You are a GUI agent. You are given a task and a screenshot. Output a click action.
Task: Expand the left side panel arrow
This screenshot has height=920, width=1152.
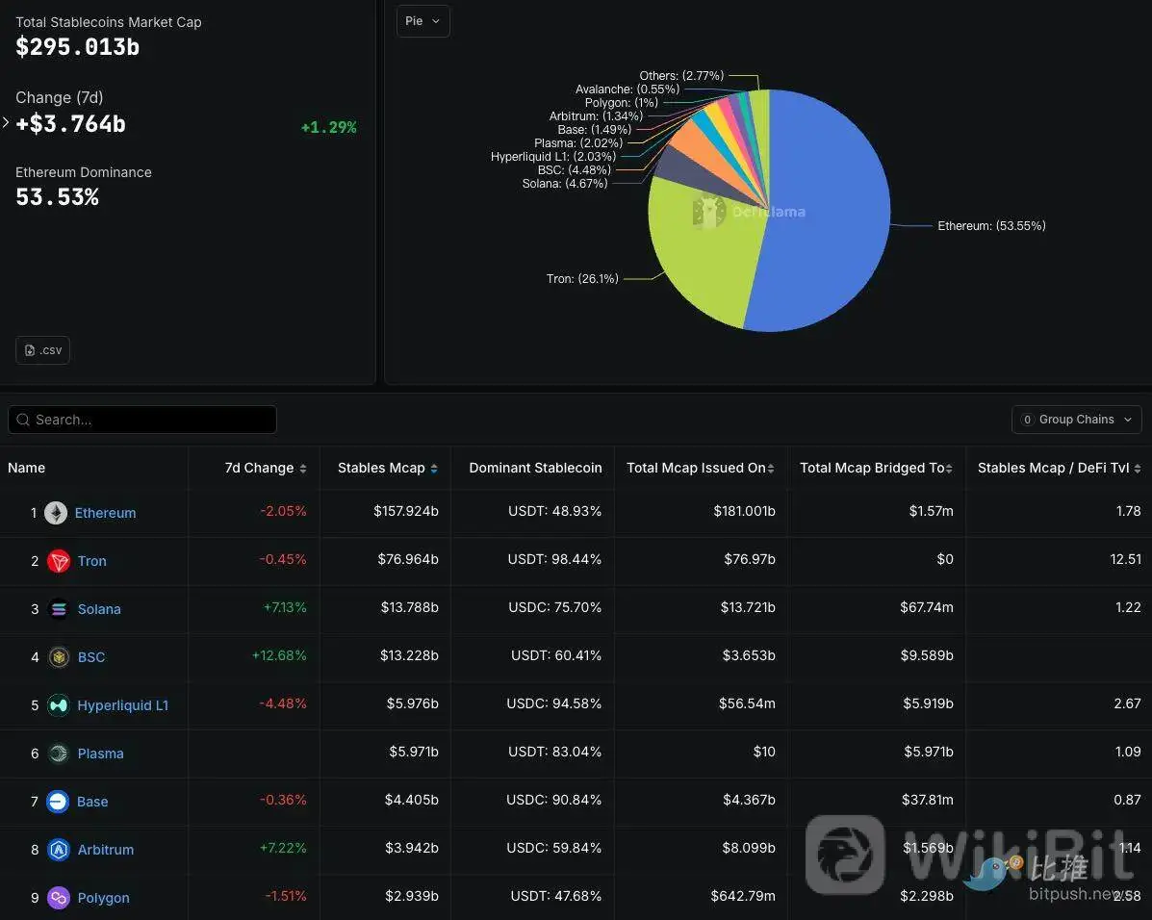[6, 123]
